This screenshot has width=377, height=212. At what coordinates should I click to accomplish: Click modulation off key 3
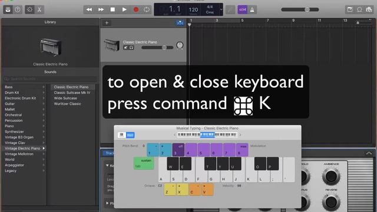(x=178, y=150)
